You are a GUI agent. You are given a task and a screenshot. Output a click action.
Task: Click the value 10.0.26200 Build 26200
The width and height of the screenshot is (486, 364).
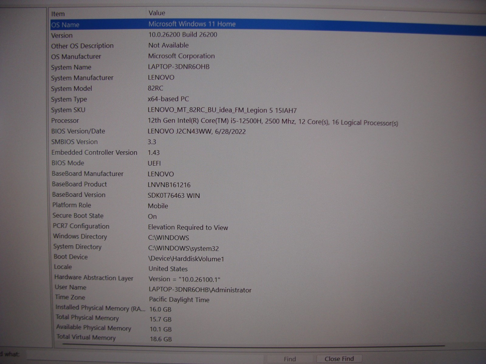[183, 35]
